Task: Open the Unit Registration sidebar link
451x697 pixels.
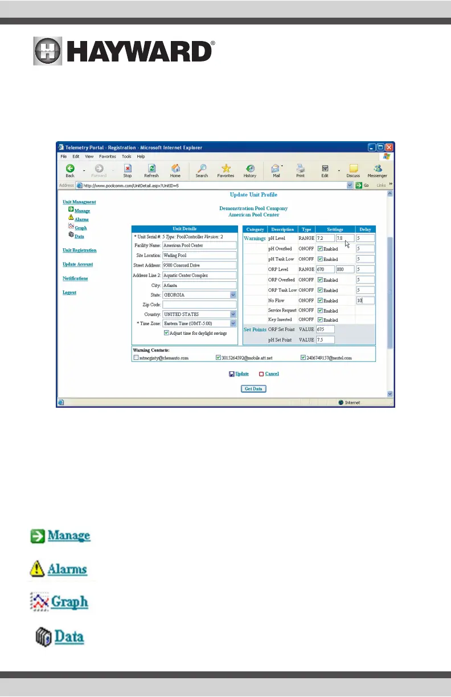Action: click(x=80, y=251)
